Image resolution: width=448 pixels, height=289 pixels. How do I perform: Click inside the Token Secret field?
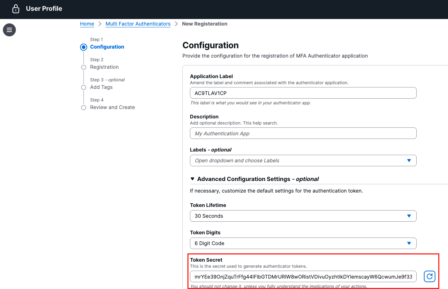pyautogui.click(x=303, y=276)
